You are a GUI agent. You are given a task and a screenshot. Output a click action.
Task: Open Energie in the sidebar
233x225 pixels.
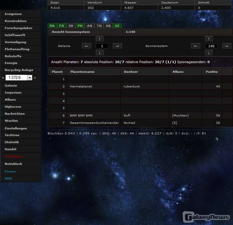tap(21, 63)
